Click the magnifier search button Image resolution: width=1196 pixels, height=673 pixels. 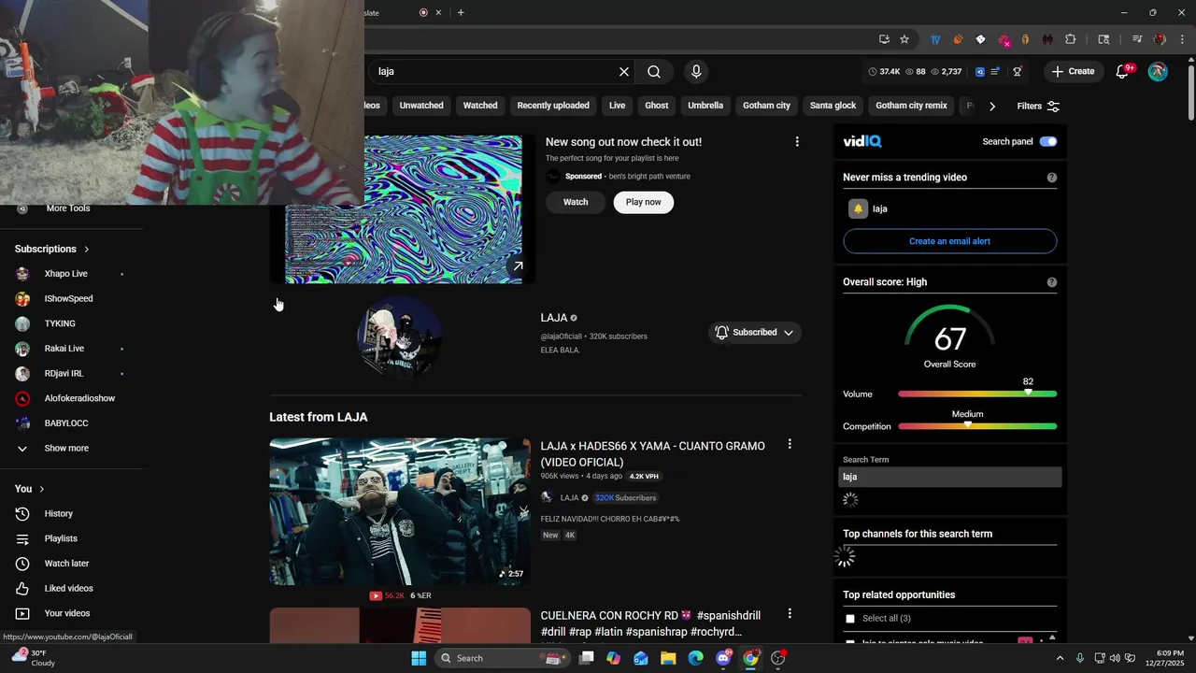[654, 72]
